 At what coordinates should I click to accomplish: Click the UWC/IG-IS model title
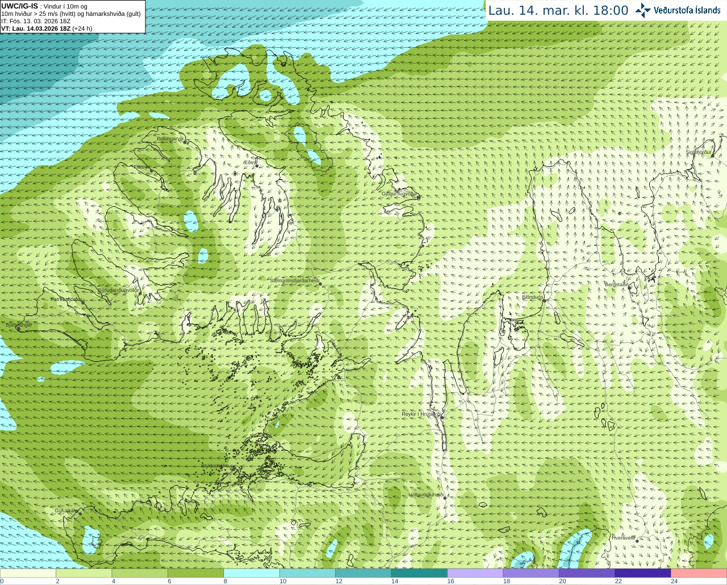point(19,6)
